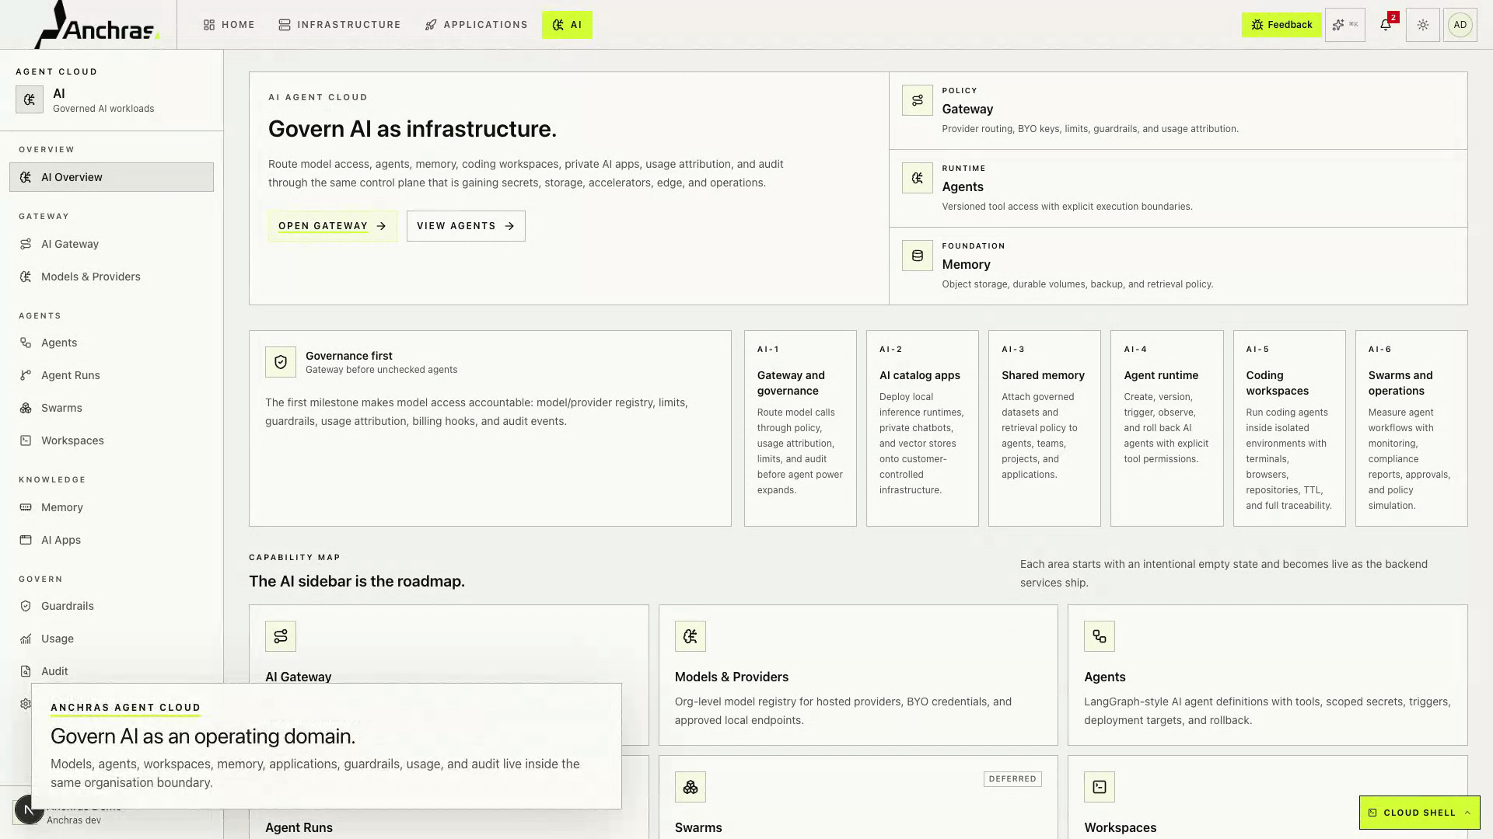
Task: Click the settings gear icon in sidebar
Action: 26,704
